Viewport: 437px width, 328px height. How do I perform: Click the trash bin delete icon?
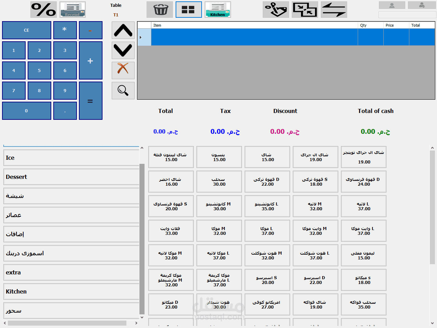(160, 10)
